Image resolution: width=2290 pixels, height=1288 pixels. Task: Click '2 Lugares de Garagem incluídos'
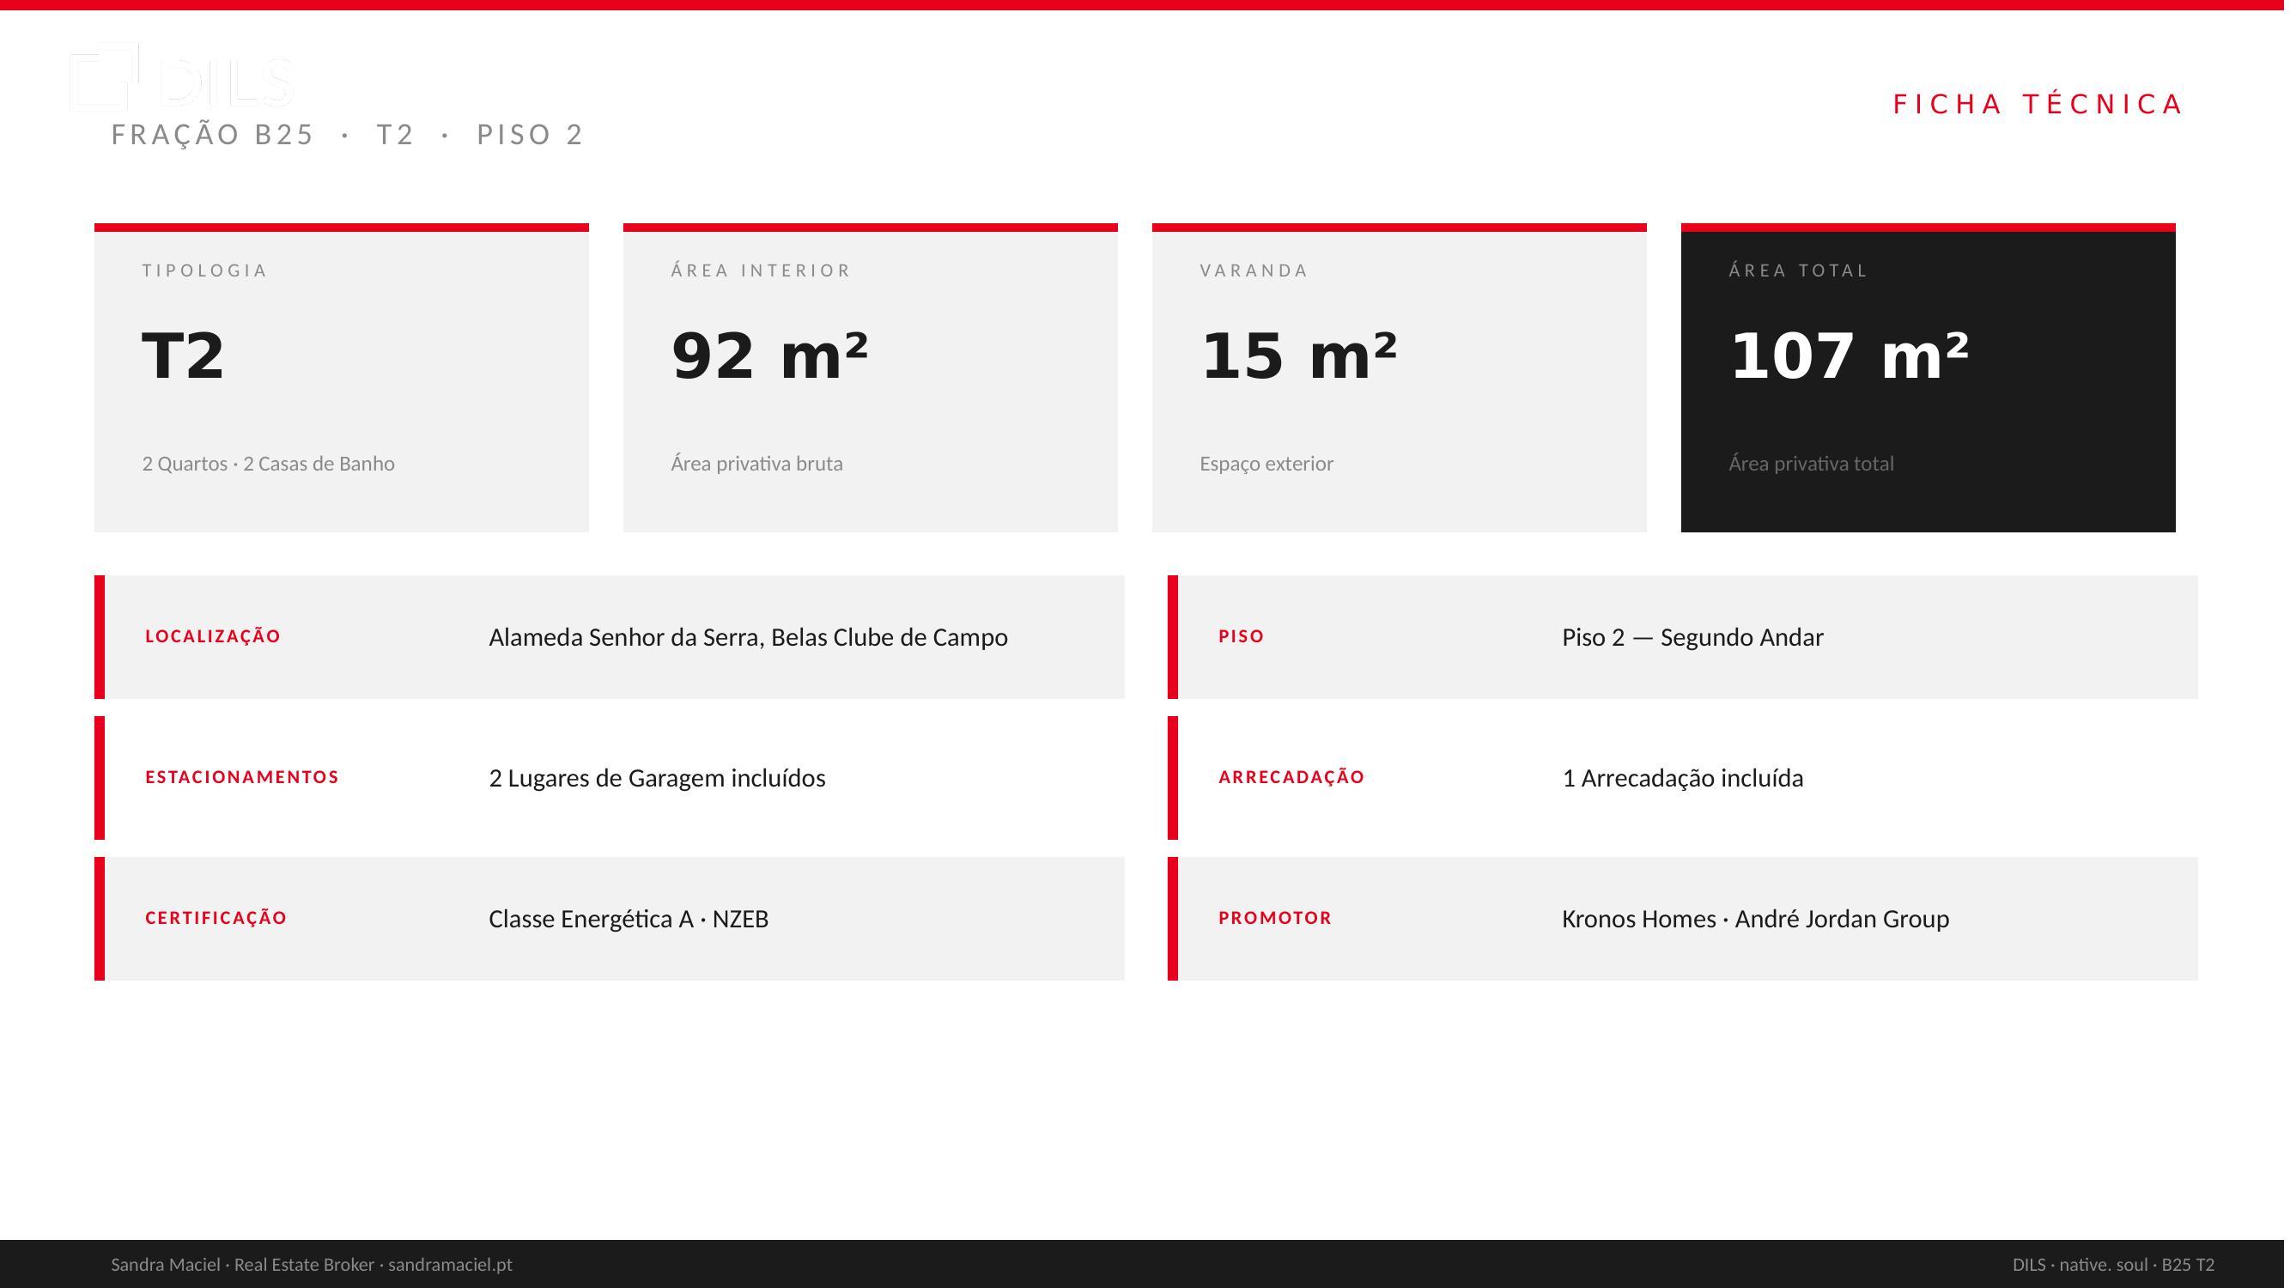click(657, 778)
